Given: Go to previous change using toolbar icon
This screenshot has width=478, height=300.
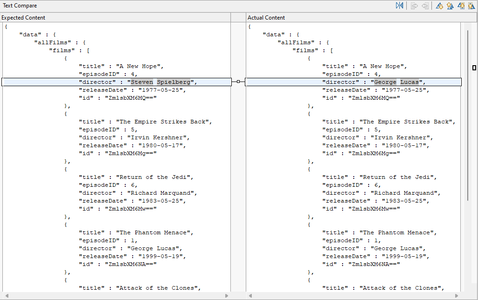Looking at the screenshot, I should tap(471, 6).
